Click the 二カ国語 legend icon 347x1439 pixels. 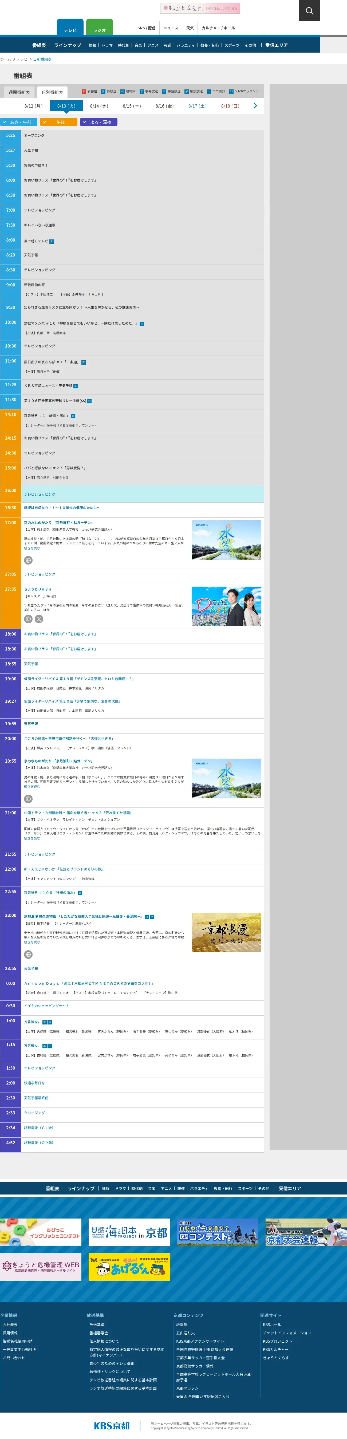pos(209,91)
